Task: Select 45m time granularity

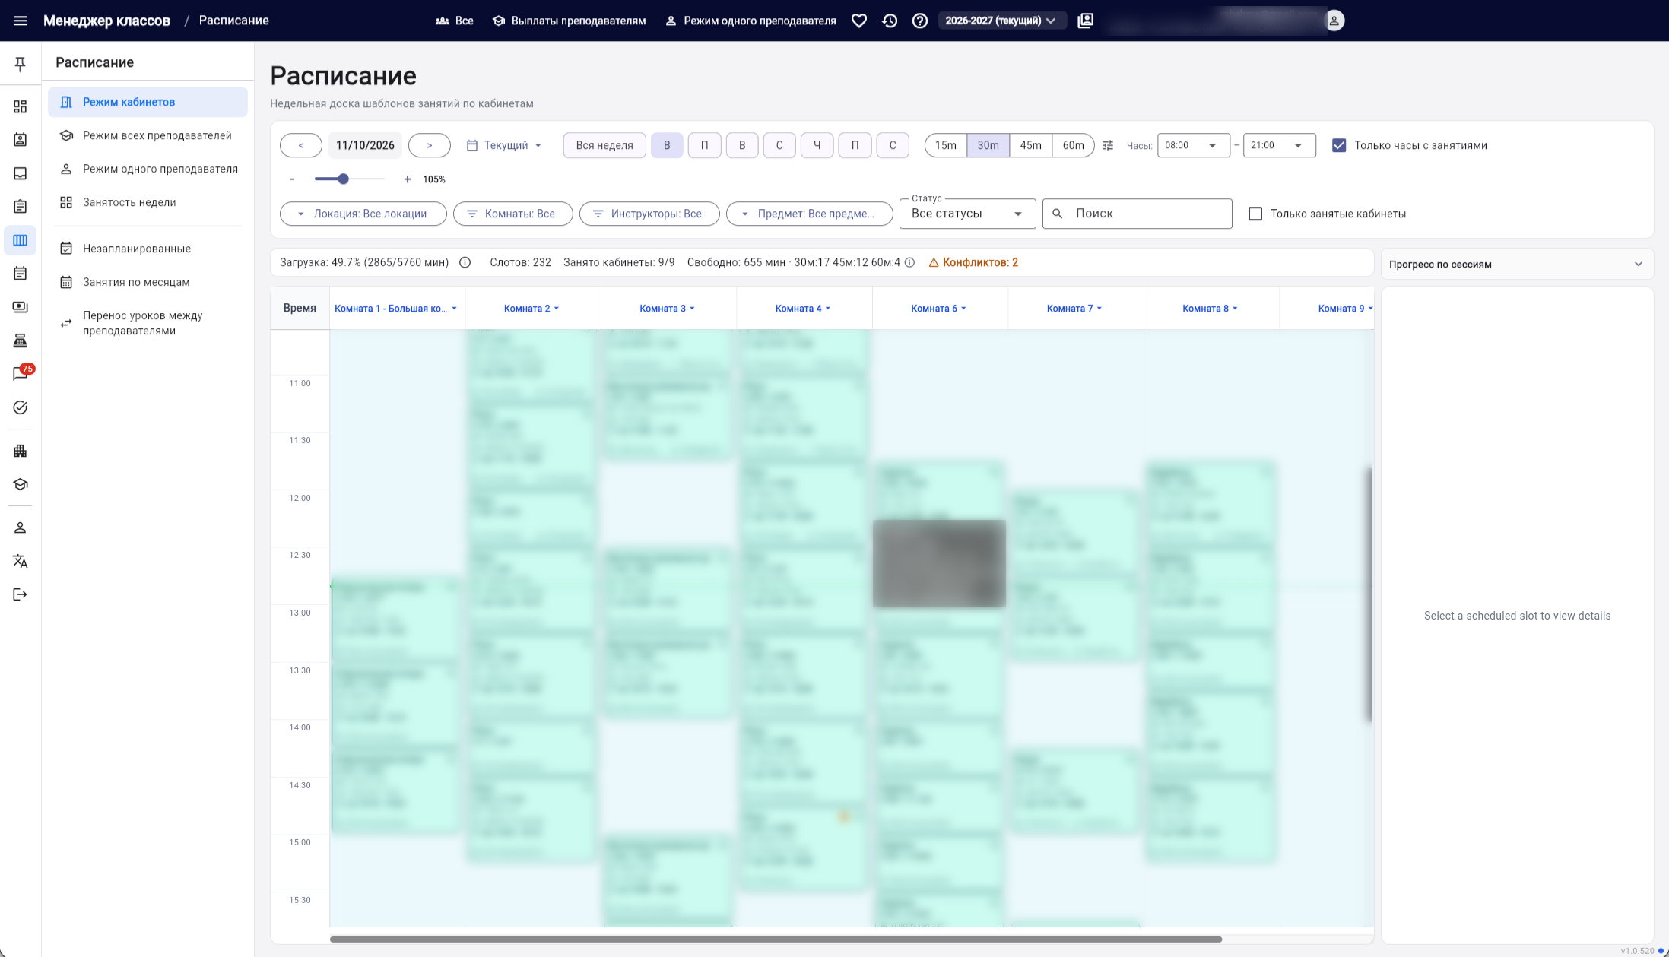Action: click(1031, 145)
